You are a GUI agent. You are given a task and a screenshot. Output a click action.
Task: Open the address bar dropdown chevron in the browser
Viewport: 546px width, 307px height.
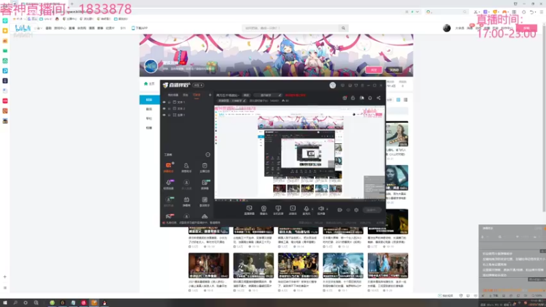[417, 12]
